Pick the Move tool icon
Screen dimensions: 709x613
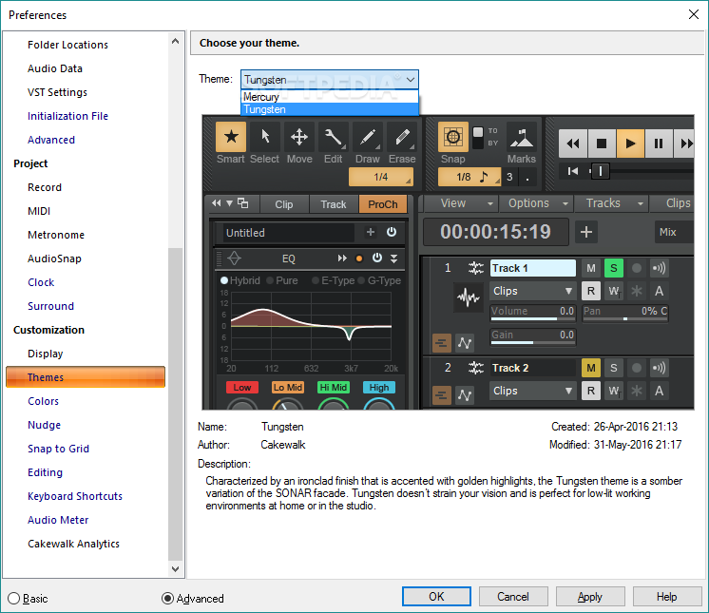(x=299, y=136)
